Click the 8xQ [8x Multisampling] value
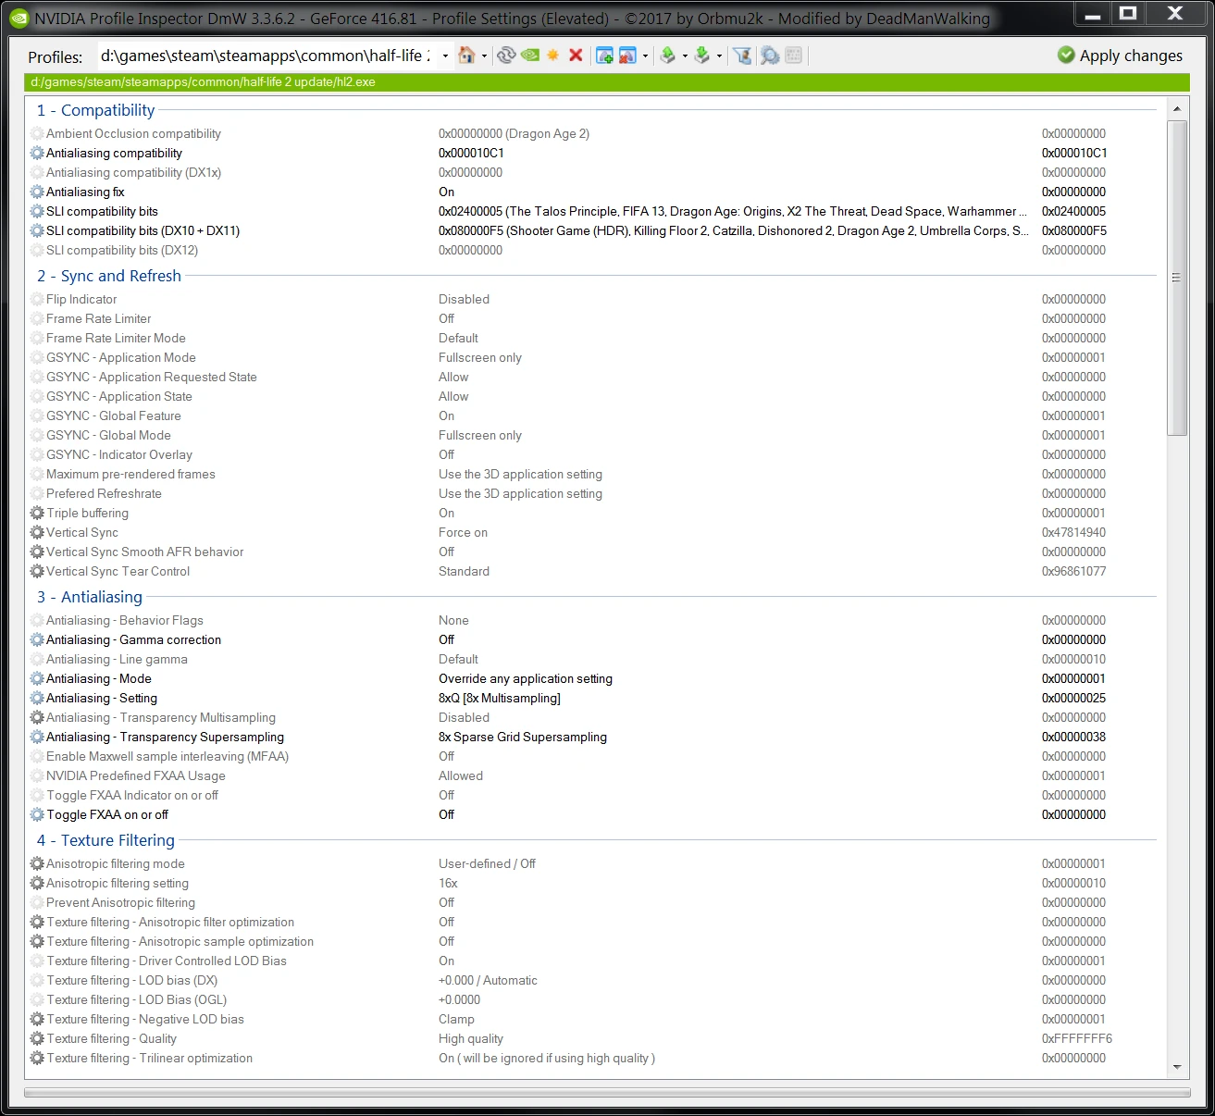The width and height of the screenshot is (1215, 1116). (x=500, y=698)
